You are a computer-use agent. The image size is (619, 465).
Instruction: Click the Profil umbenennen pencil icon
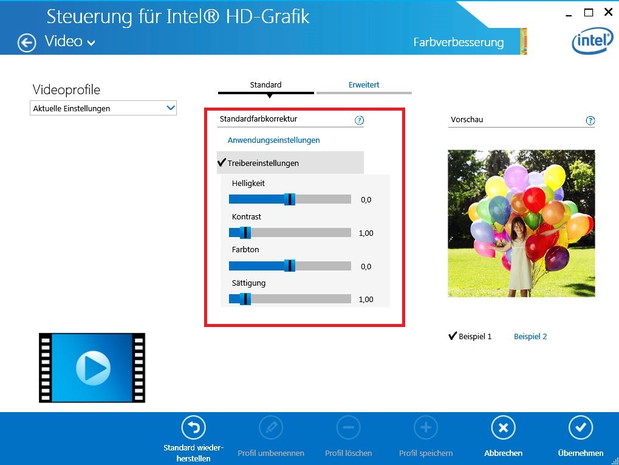(x=271, y=427)
